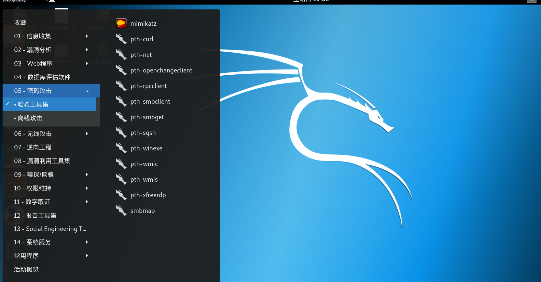Click the smbmap tool icon
Screen dimensions: 541x282
click(x=121, y=211)
